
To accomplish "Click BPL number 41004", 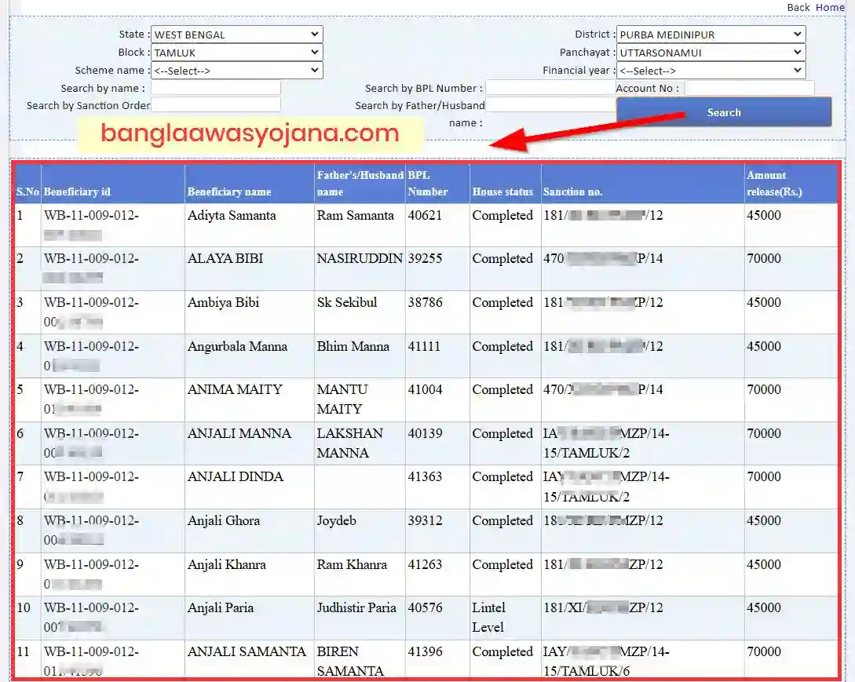I will tap(425, 389).
